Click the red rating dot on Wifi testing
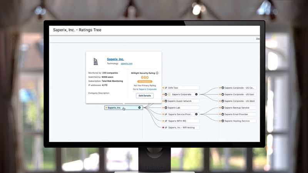Viewport: 308px width, 173px height. [163, 127]
